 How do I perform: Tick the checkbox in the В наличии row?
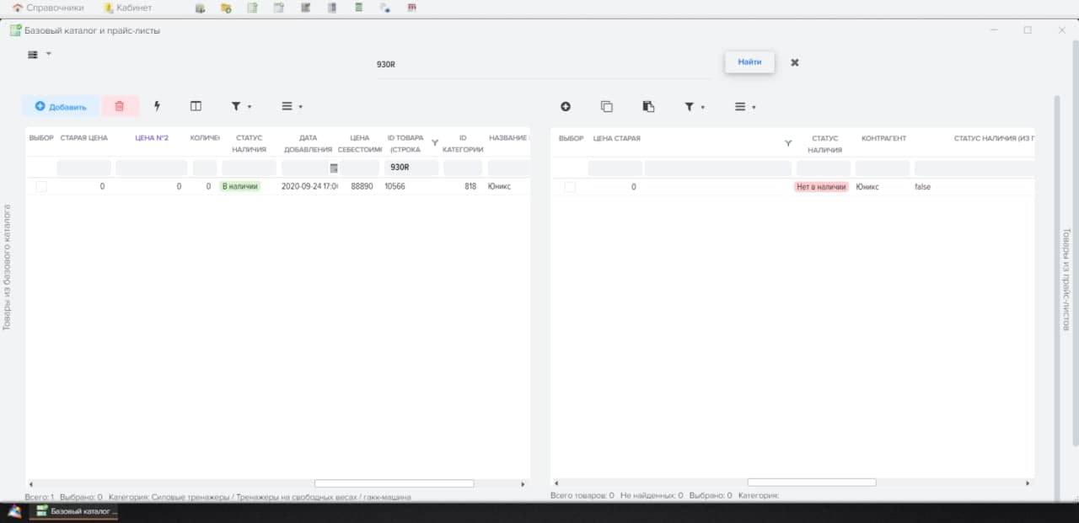coord(41,186)
